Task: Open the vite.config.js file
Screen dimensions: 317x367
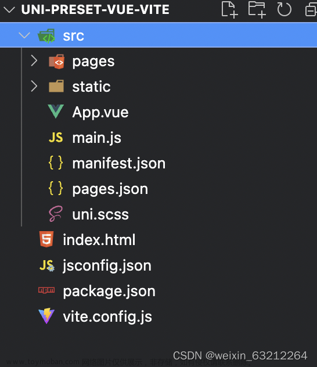Action: (x=107, y=316)
